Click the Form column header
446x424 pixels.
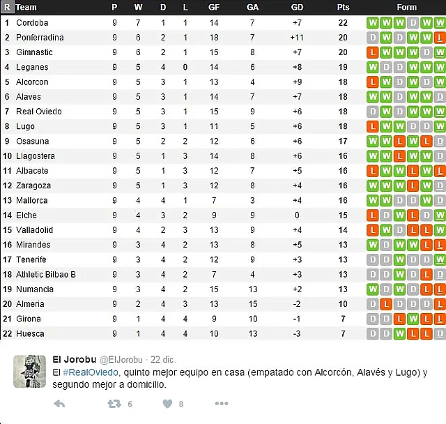click(406, 7)
